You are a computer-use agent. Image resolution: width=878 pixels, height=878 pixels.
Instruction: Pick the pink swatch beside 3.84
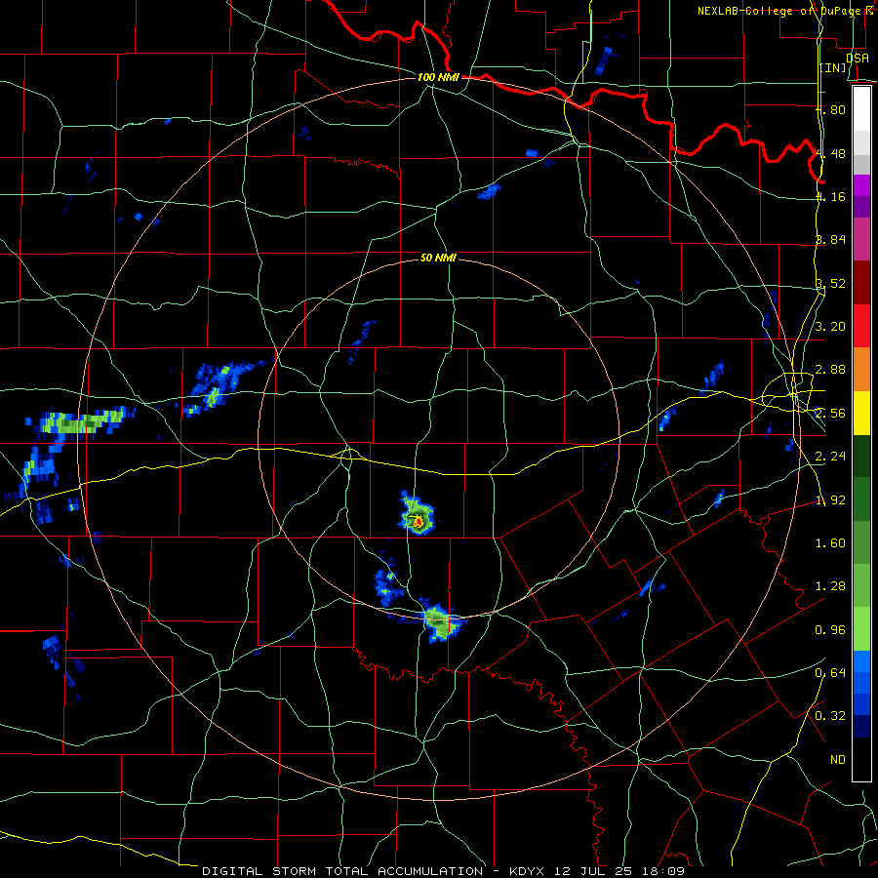pyautogui.click(x=861, y=240)
